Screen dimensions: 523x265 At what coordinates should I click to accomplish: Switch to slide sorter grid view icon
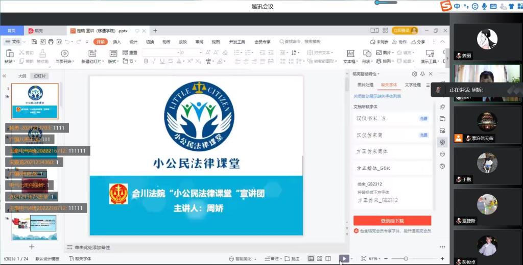319,259
